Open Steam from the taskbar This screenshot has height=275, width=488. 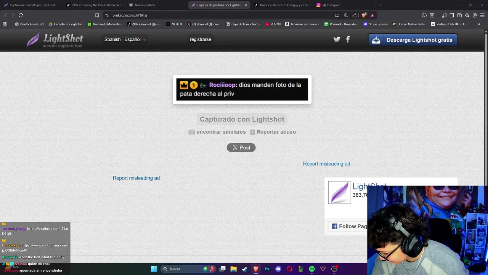point(244,269)
